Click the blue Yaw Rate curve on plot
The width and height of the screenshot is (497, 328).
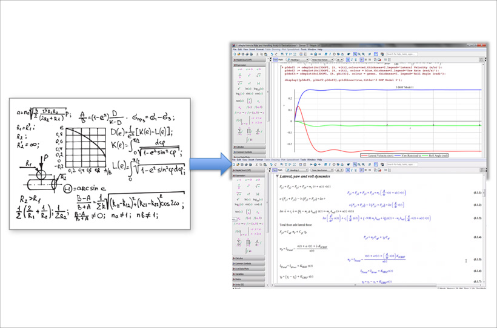[x=394, y=90]
